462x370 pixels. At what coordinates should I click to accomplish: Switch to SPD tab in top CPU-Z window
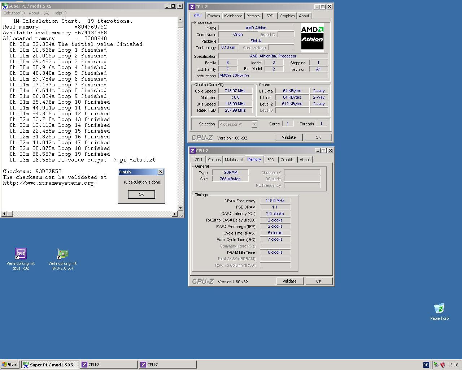[270, 16]
